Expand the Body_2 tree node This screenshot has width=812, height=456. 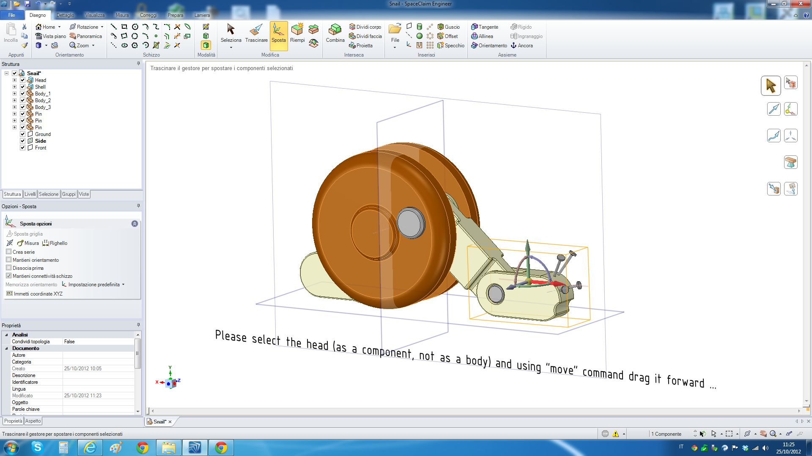coord(15,100)
